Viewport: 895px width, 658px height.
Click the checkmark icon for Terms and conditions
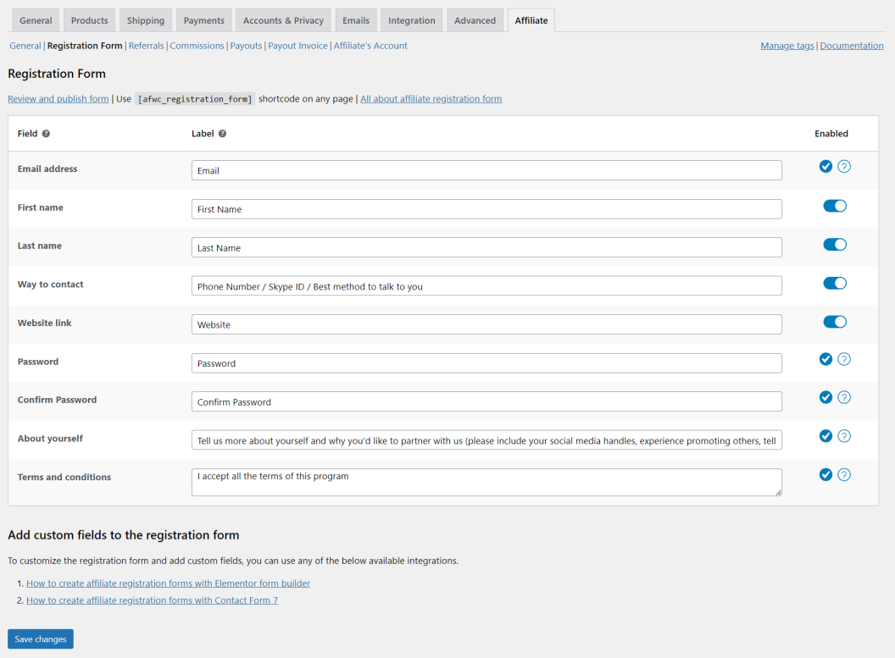[826, 474]
